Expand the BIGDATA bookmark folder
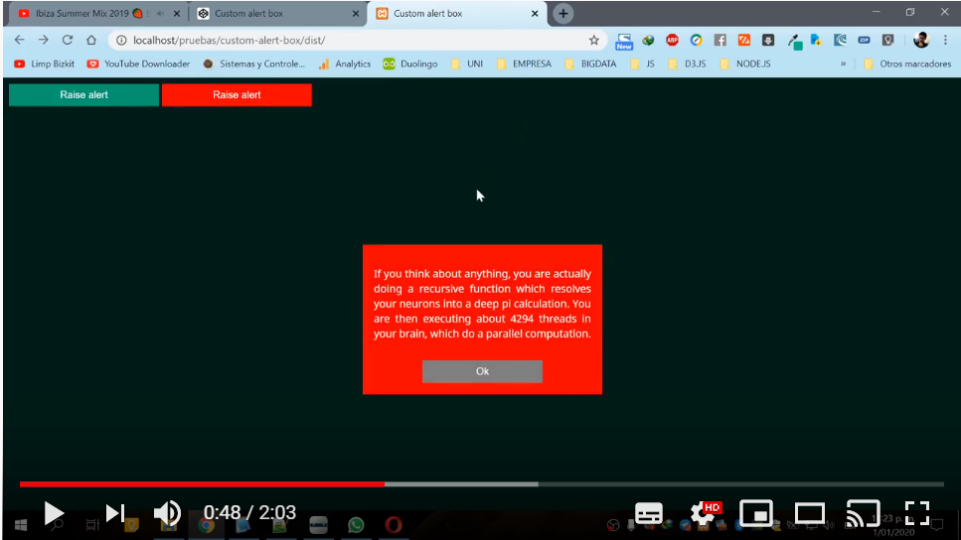The width and height of the screenshot is (961, 540). 591,64
